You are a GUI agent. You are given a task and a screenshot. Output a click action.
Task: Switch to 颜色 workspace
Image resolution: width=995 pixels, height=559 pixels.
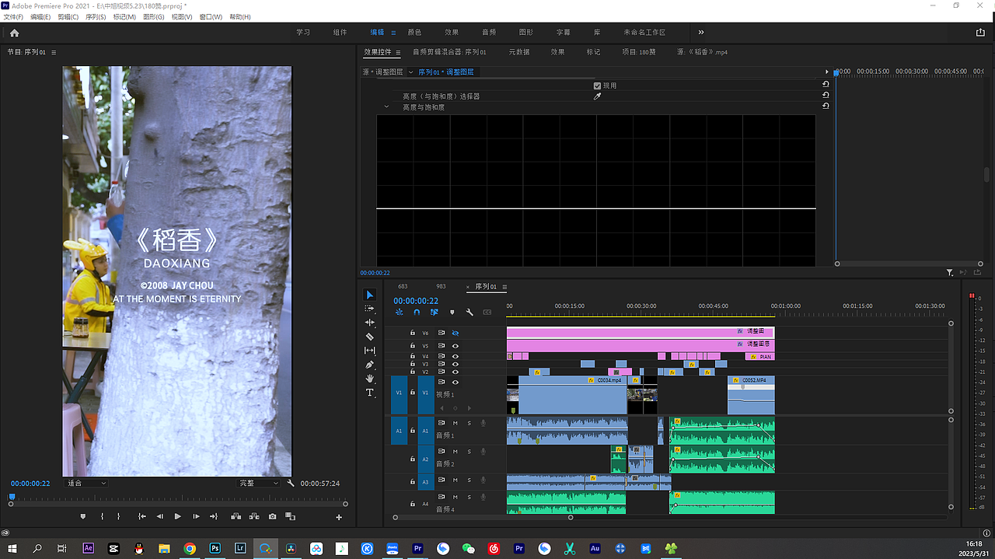click(x=414, y=33)
